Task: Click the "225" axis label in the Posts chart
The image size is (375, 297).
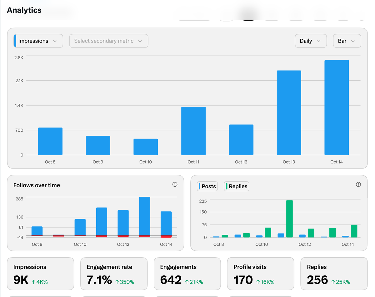Action: pyautogui.click(x=203, y=201)
